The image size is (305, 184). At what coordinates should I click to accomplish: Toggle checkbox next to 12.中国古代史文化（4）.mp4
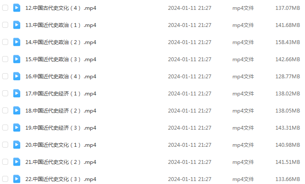tap(5, 8)
